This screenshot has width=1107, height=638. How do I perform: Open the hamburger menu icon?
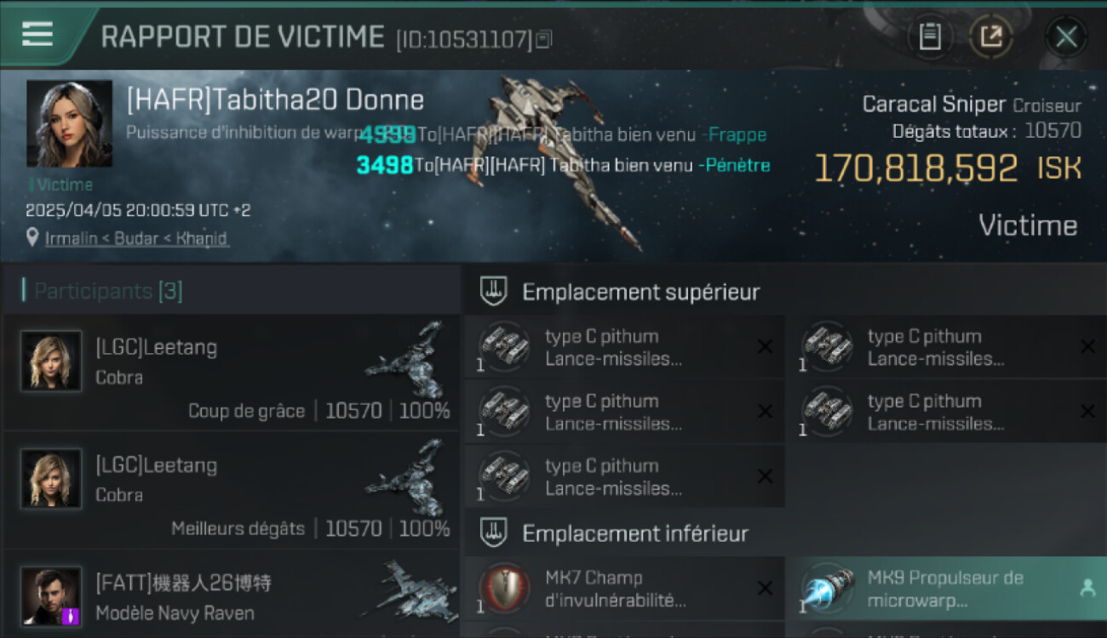(37, 34)
